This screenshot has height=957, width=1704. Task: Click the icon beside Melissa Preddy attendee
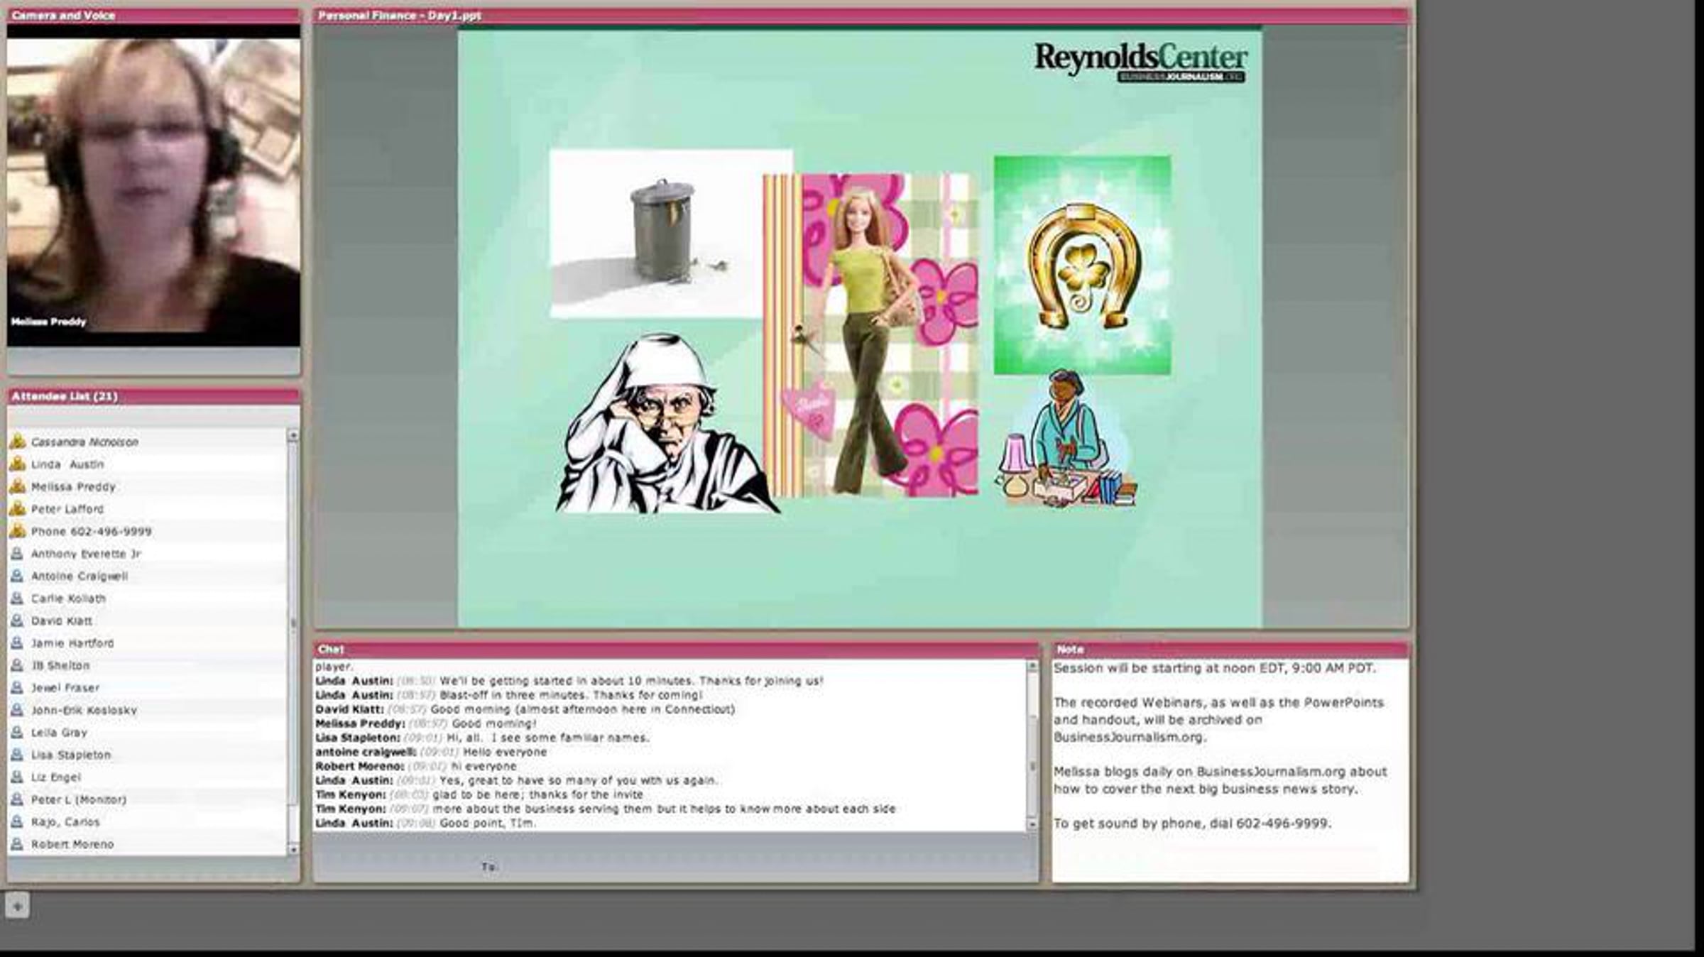(18, 486)
